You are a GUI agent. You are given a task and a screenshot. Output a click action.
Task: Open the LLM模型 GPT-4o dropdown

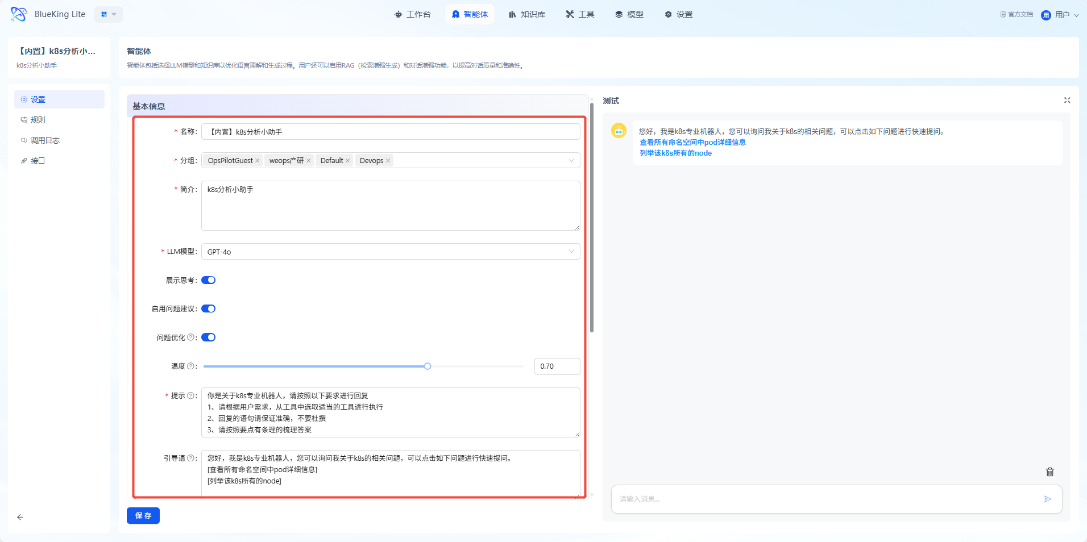(x=390, y=252)
